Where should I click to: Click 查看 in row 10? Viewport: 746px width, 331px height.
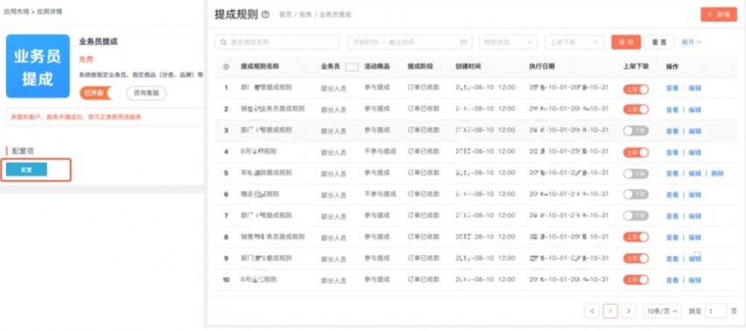[672, 280]
